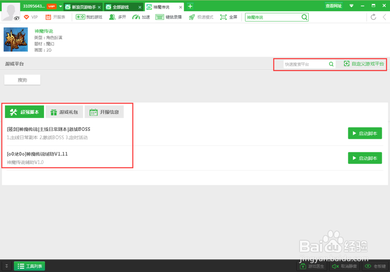Open the account dropdown arrow beside VIP badge
The height and width of the screenshot is (272, 390).
[60, 7]
